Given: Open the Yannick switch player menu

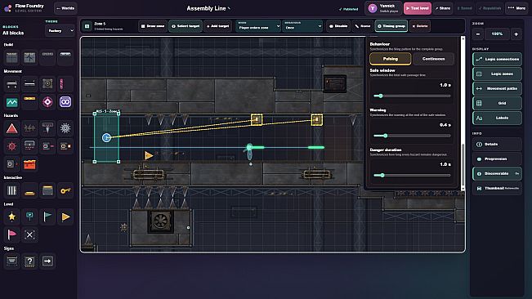Looking at the screenshot, I should [383, 8].
